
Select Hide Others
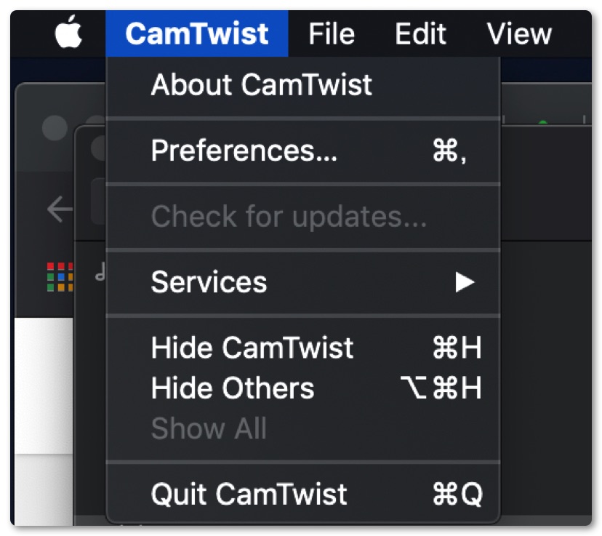[x=233, y=388]
